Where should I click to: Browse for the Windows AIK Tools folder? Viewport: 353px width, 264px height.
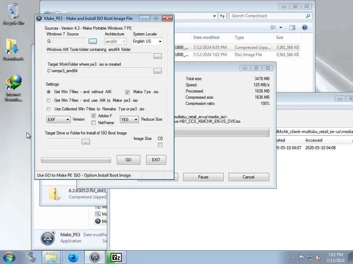pyautogui.click(x=157, y=56)
